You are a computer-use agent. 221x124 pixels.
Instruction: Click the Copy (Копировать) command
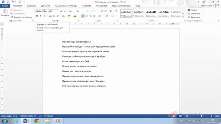(18, 14)
